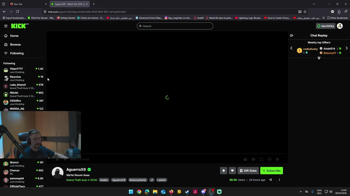Open the Other Bookmarks folder
The width and height of the screenshot is (350, 196).
point(337,18)
